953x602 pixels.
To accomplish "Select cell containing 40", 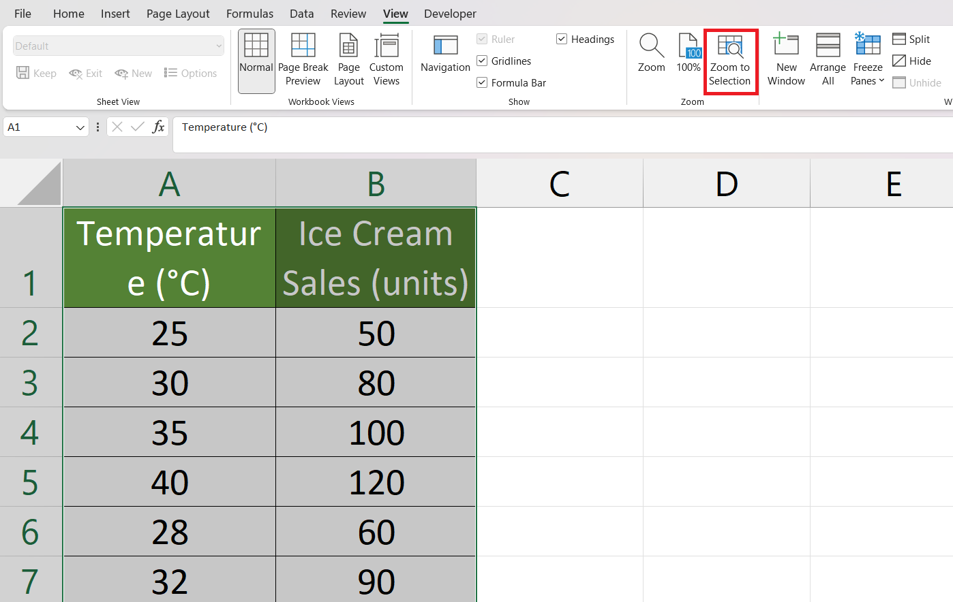I will pos(170,481).
